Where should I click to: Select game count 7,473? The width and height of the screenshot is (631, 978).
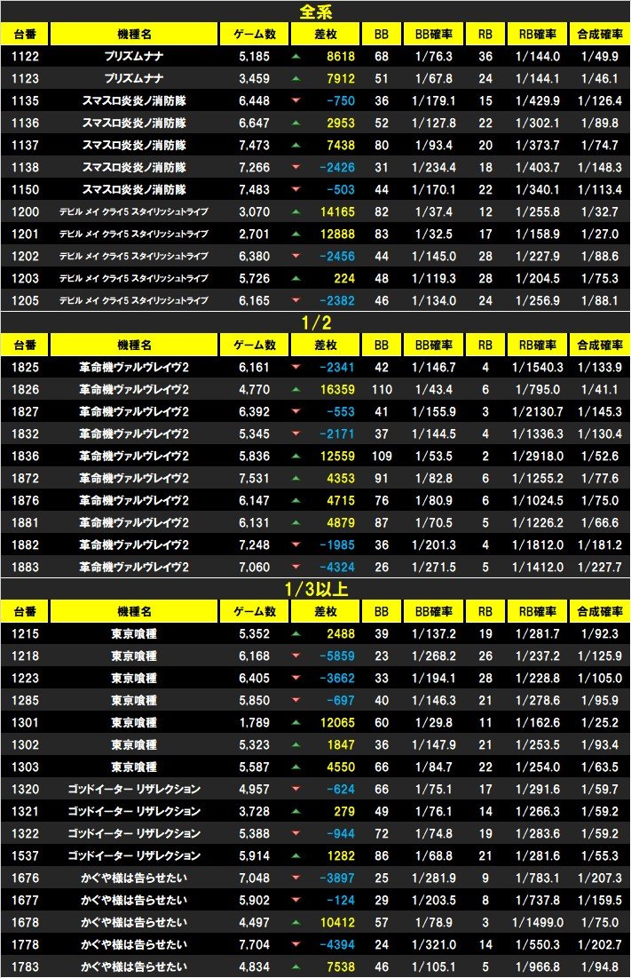coord(254,146)
